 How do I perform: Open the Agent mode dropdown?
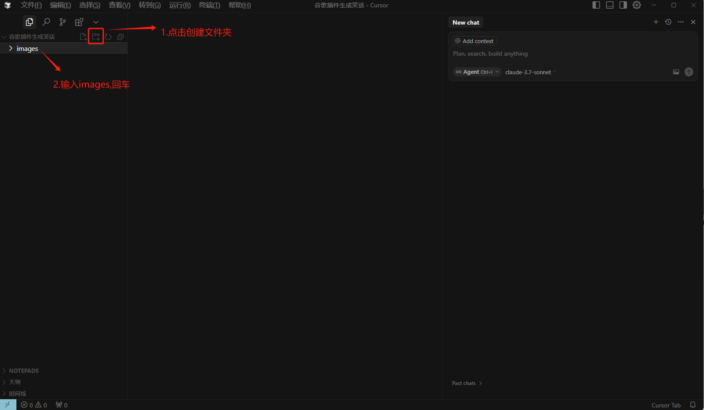(x=477, y=72)
